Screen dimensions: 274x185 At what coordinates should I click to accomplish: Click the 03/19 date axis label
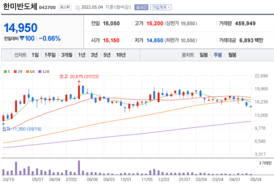[x=9, y=179]
